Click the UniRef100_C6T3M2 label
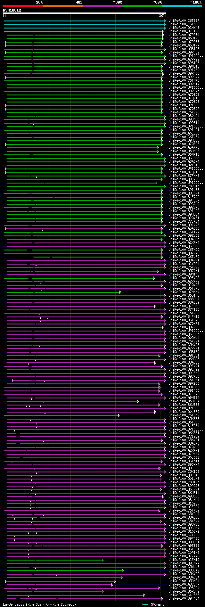This screenshot has width=205, height=607. pos(184,415)
